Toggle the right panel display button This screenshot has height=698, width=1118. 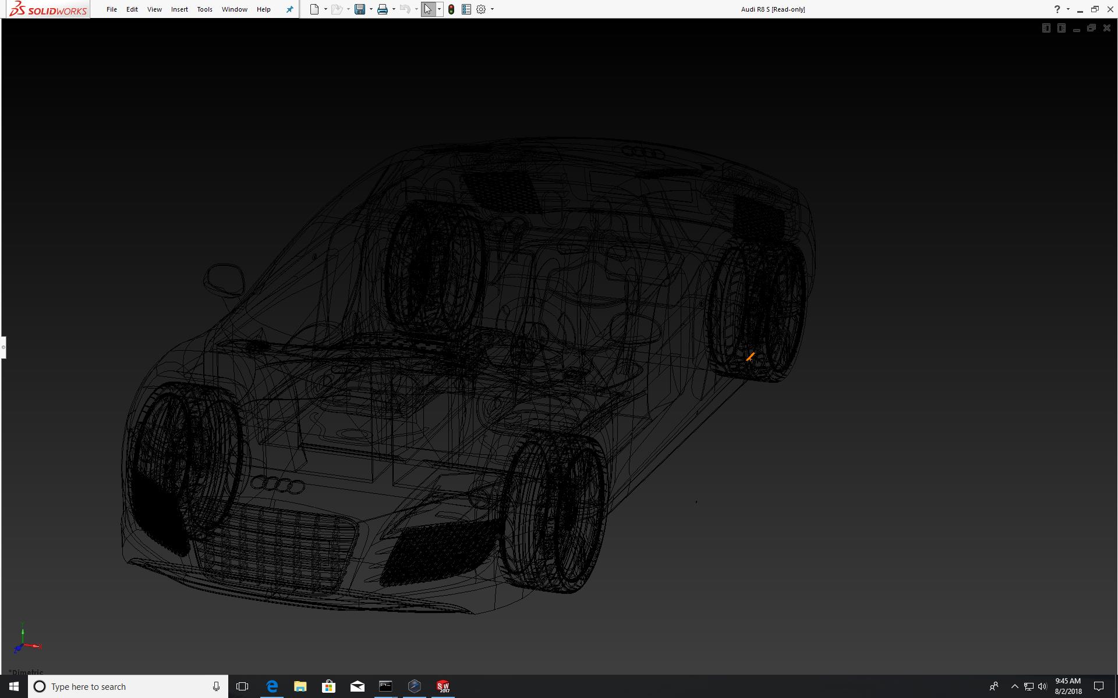pyautogui.click(x=1061, y=28)
